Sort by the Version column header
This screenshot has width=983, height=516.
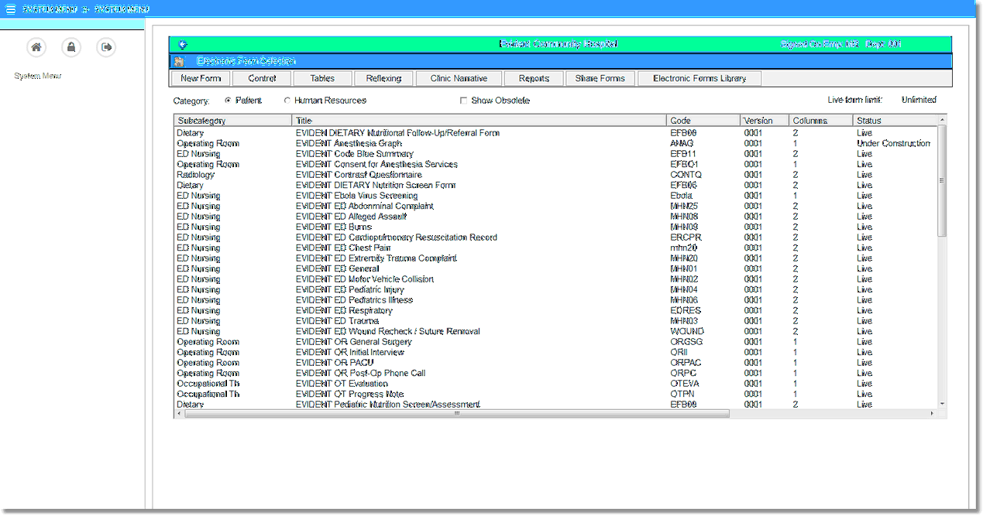(765, 121)
